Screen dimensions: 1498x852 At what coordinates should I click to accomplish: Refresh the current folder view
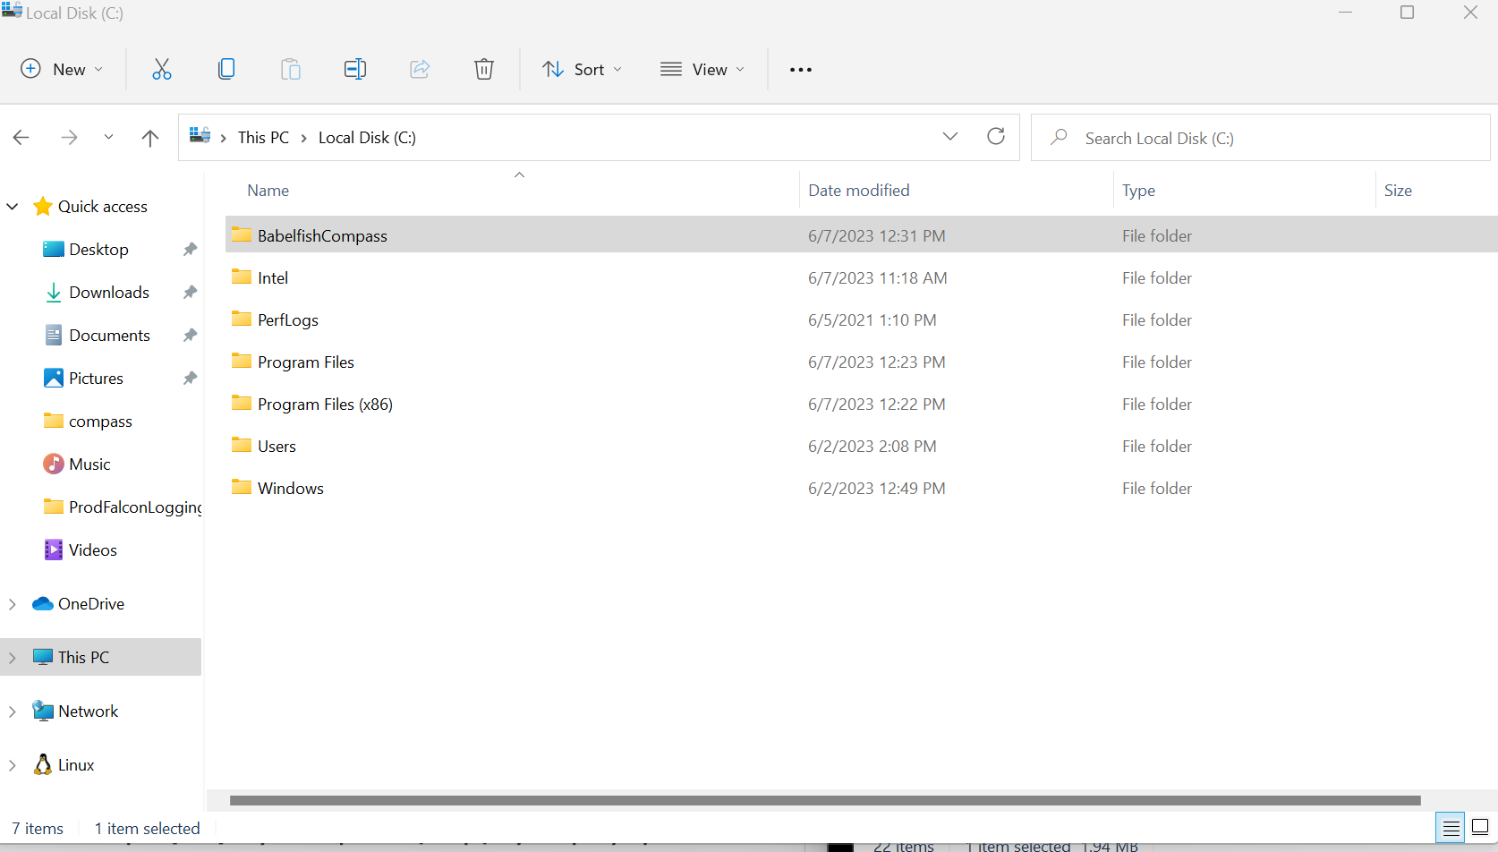(x=996, y=136)
